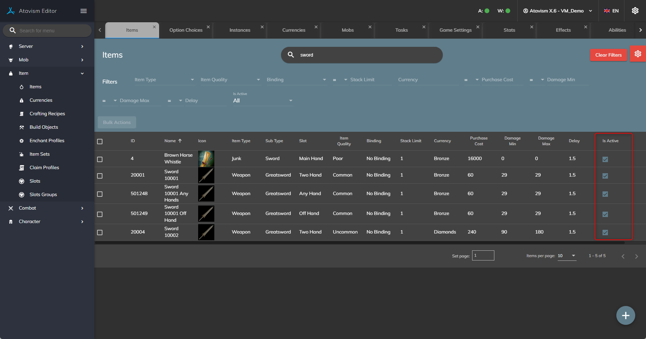Open the Is Active All dropdown
The width and height of the screenshot is (646, 339).
[263, 101]
